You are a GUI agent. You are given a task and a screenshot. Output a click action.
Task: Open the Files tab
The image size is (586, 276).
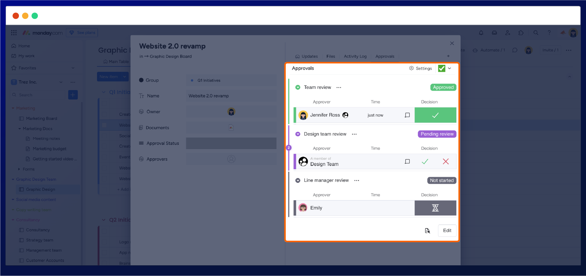point(331,56)
